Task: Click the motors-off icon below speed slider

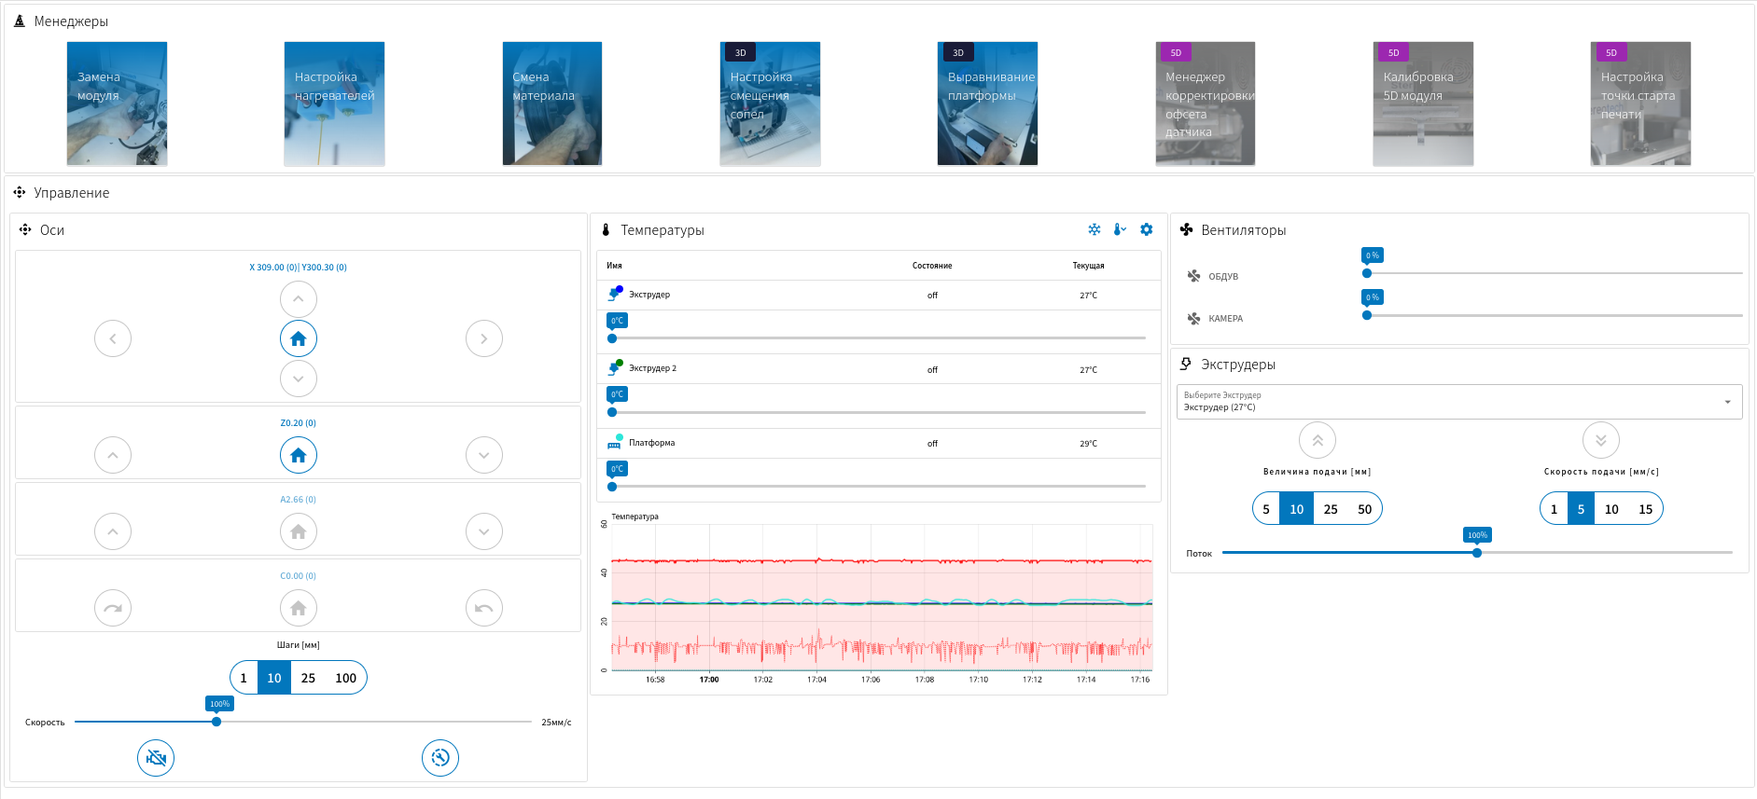Action: 156,758
